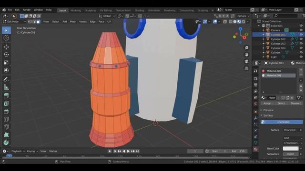Screen dimensions: 305x171
Task: Switch to edge select mode
Action: pos(34,22)
